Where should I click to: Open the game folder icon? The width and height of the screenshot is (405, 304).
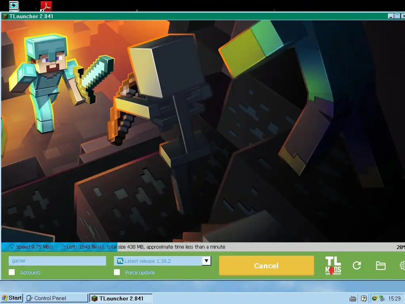click(x=380, y=266)
